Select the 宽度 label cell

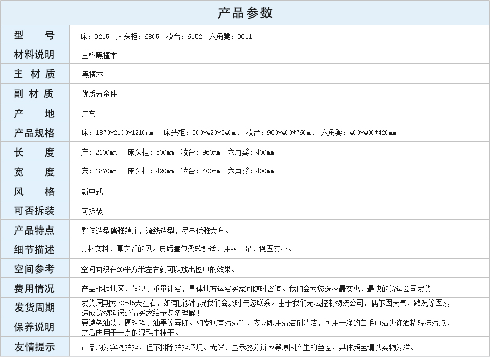click(x=35, y=171)
